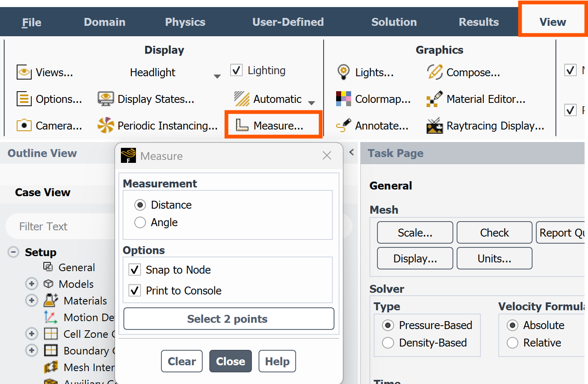Image resolution: width=588 pixels, height=384 pixels.
Task: Click the Mesh Interfaces icon
Action: click(x=51, y=367)
